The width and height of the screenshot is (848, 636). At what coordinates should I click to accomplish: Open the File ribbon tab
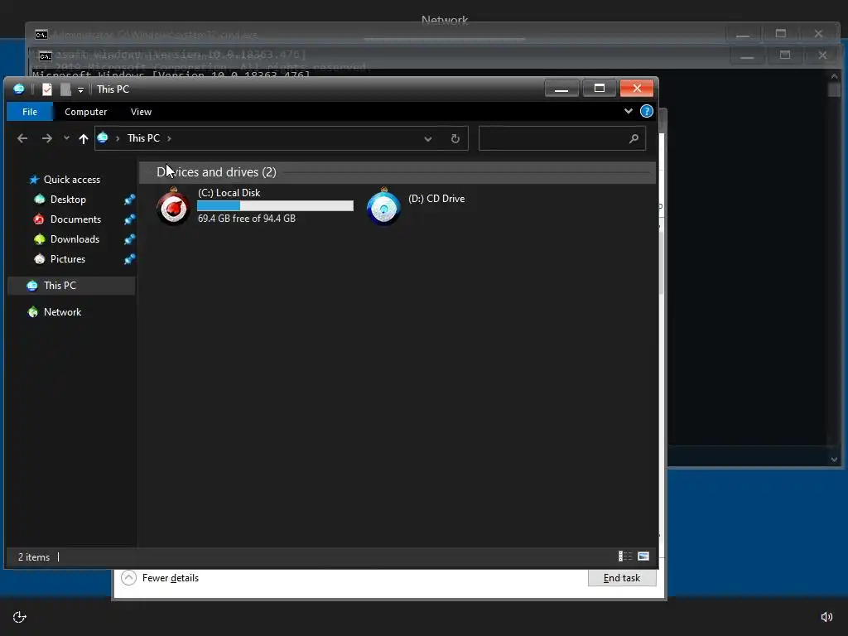coord(30,112)
